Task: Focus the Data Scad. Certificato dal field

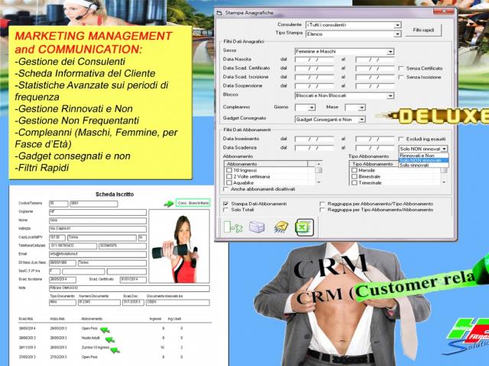Action: click(314, 68)
